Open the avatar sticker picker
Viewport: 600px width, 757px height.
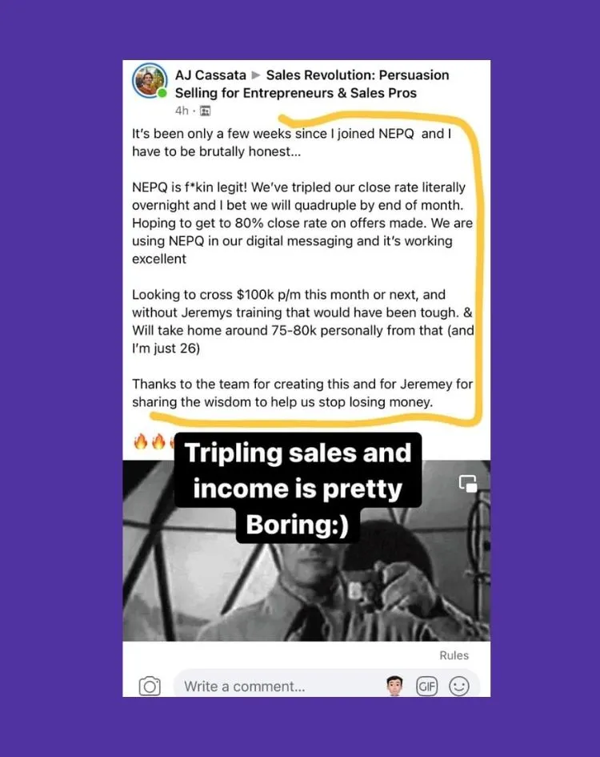[x=394, y=686]
